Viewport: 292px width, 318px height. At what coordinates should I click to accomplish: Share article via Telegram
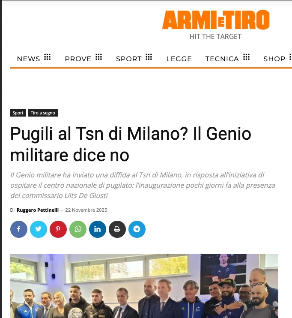(137, 229)
